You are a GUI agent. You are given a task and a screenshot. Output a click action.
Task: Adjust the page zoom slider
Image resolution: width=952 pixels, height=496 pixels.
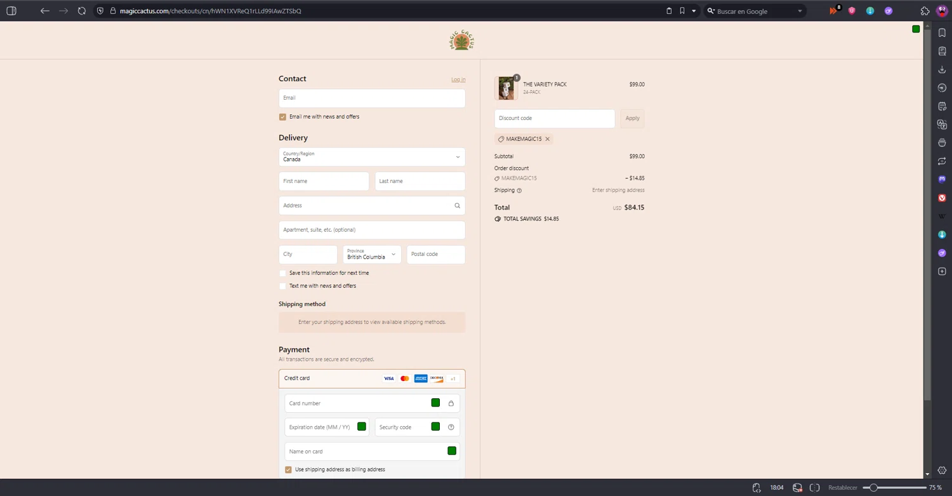[x=894, y=488]
